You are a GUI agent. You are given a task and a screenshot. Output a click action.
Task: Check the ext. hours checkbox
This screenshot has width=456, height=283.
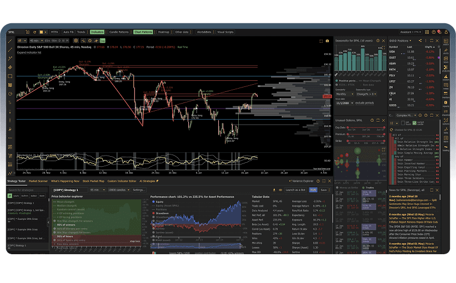pyautogui.click(x=403, y=124)
